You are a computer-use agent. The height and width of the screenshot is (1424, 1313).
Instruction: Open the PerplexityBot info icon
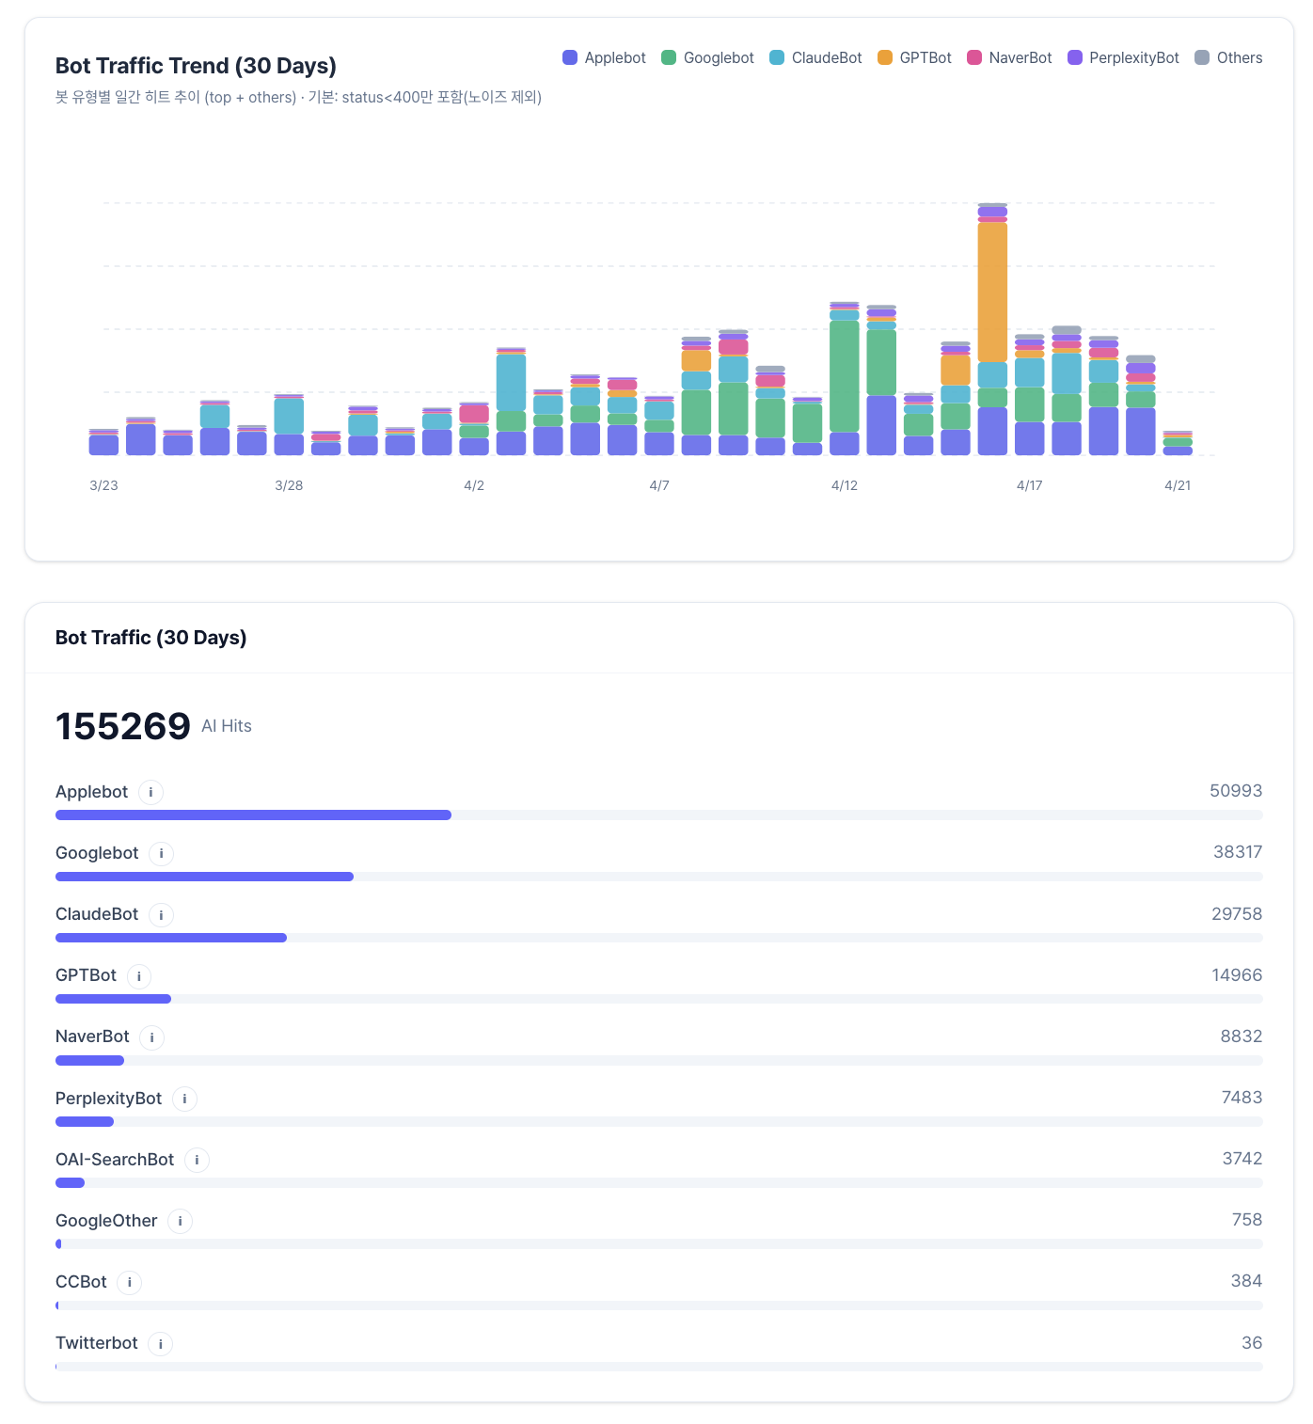point(184,1099)
